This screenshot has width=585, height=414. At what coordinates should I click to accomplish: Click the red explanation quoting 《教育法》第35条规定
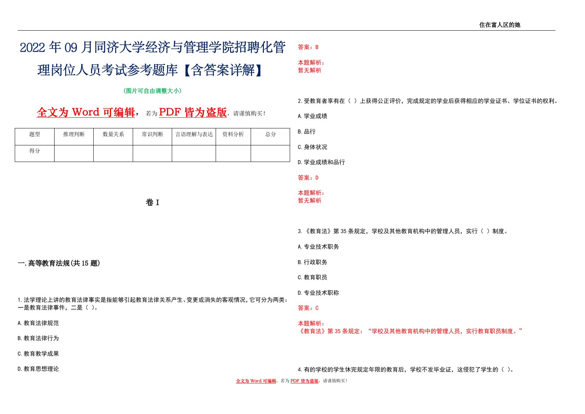pyautogui.click(x=410, y=331)
